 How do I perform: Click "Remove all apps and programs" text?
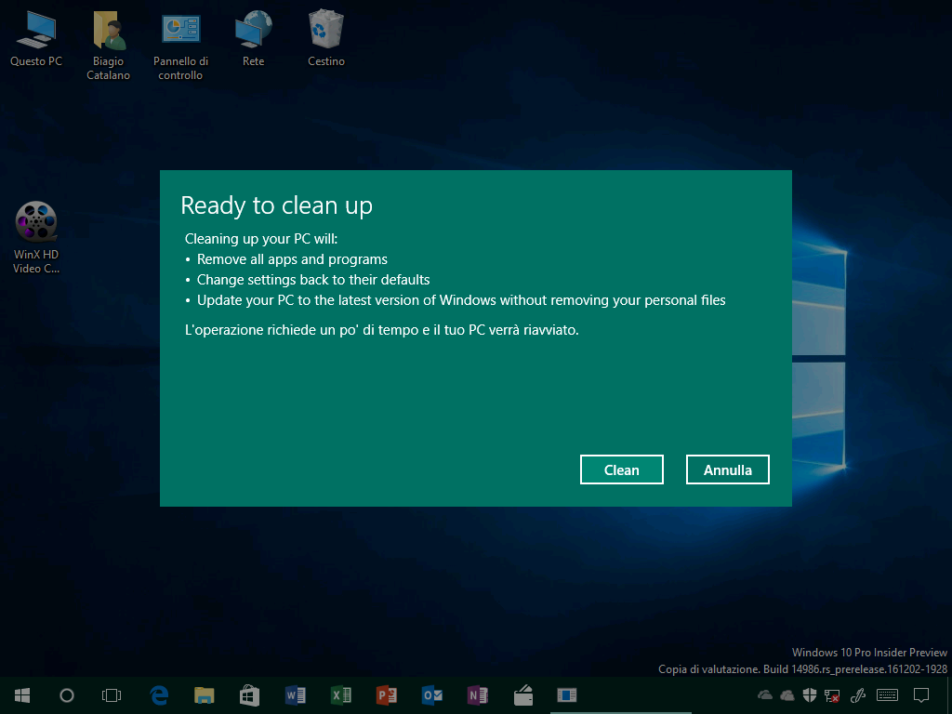(292, 259)
